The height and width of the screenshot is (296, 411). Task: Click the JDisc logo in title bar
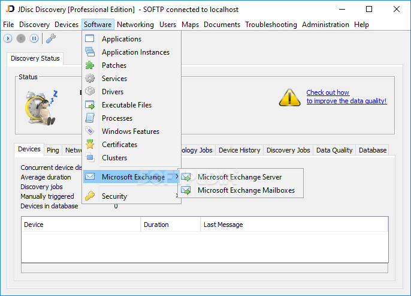tap(10, 8)
